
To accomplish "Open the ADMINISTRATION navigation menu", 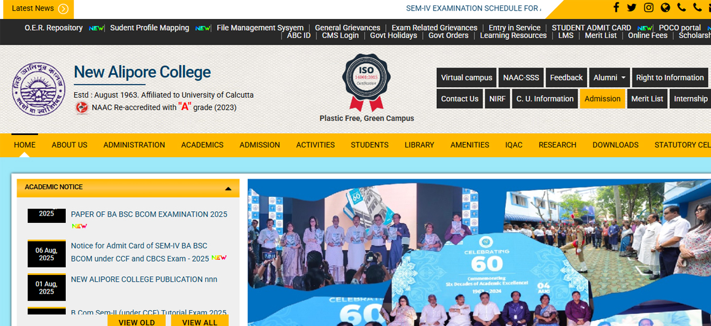I will [134, 145].
